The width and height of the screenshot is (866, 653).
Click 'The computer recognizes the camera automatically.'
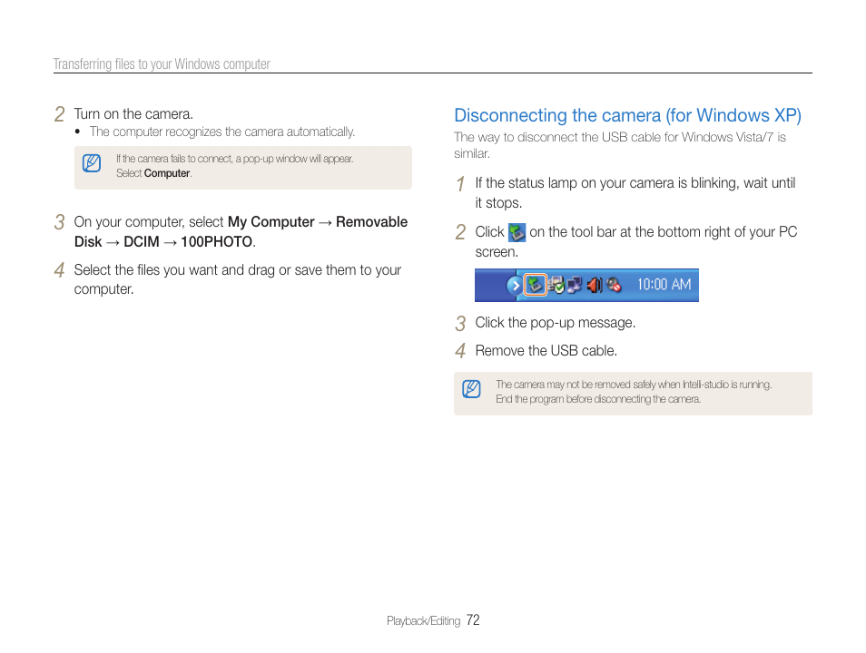[x=222, y=132]
